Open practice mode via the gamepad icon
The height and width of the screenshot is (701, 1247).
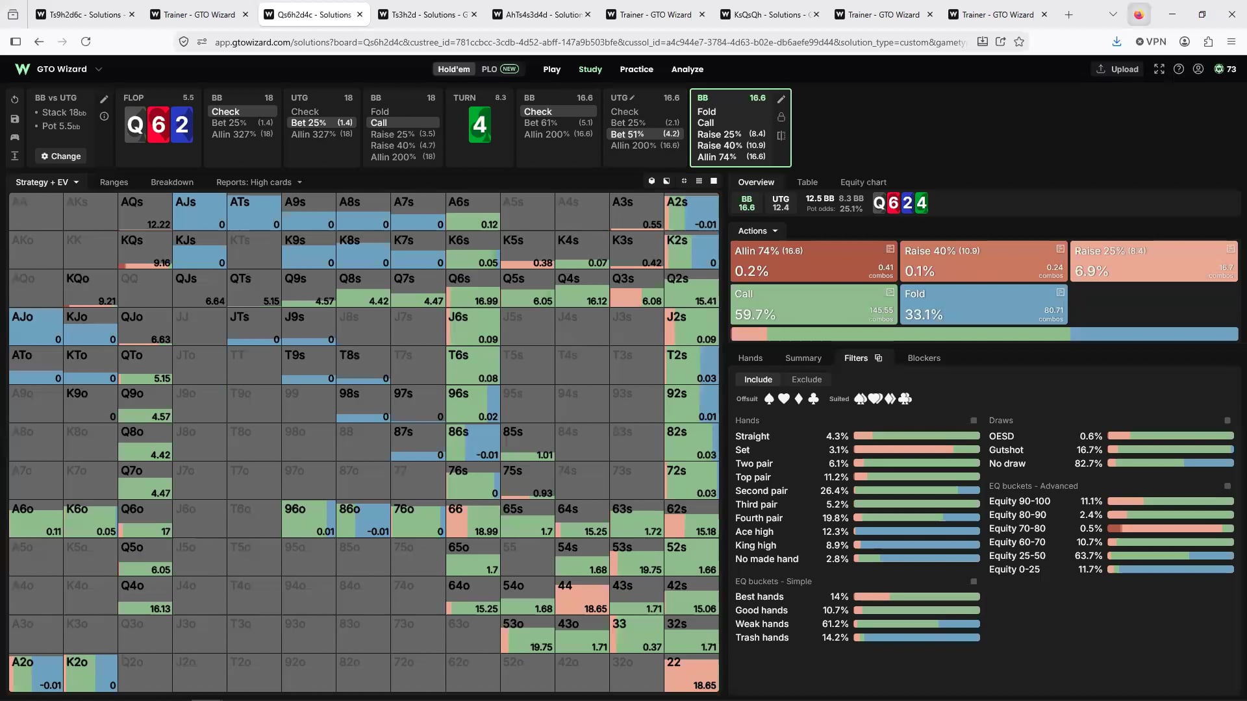[15, 137]
